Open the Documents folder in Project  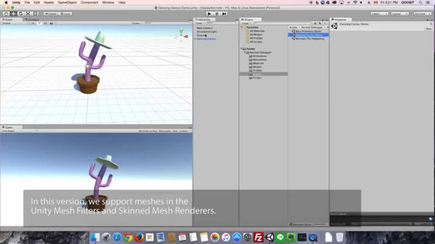(x=260, y=60)
